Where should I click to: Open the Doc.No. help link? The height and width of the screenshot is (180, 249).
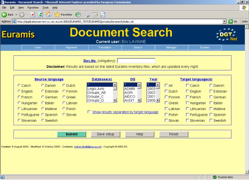[x=90, y=61]
